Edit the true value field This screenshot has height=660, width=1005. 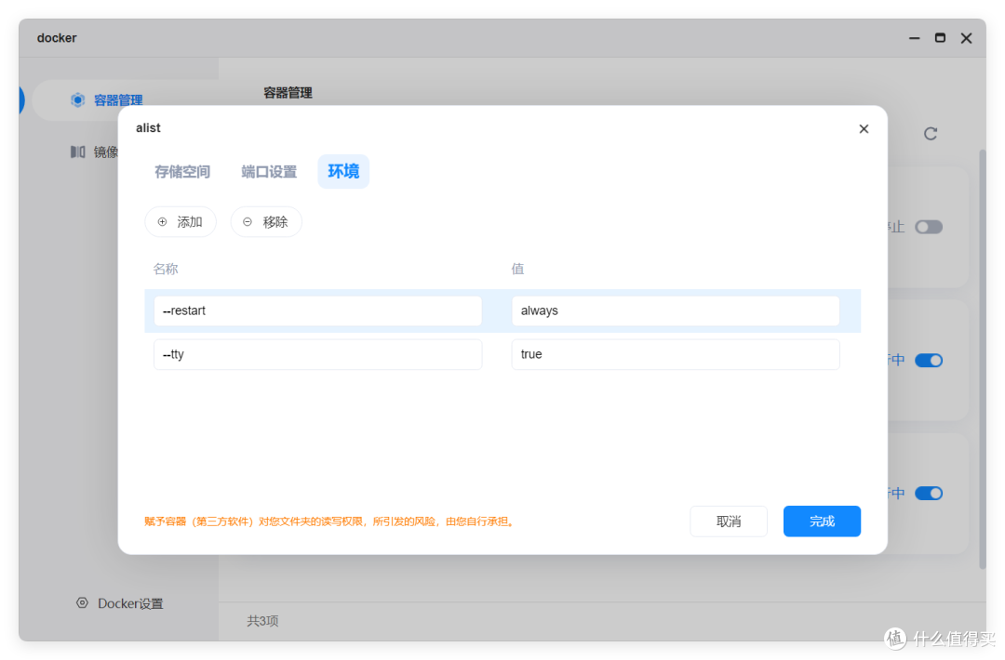[676, 354]
